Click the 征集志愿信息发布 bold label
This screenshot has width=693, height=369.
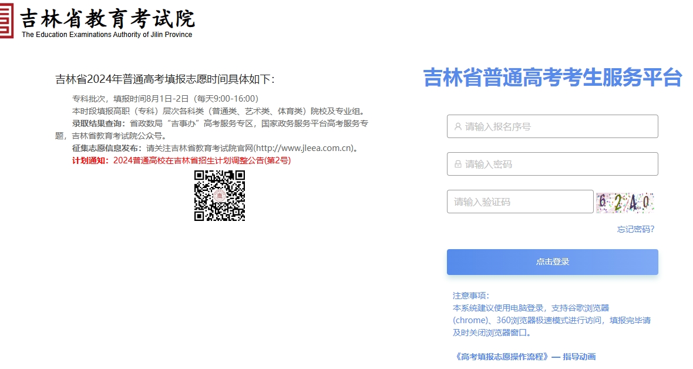107,148
